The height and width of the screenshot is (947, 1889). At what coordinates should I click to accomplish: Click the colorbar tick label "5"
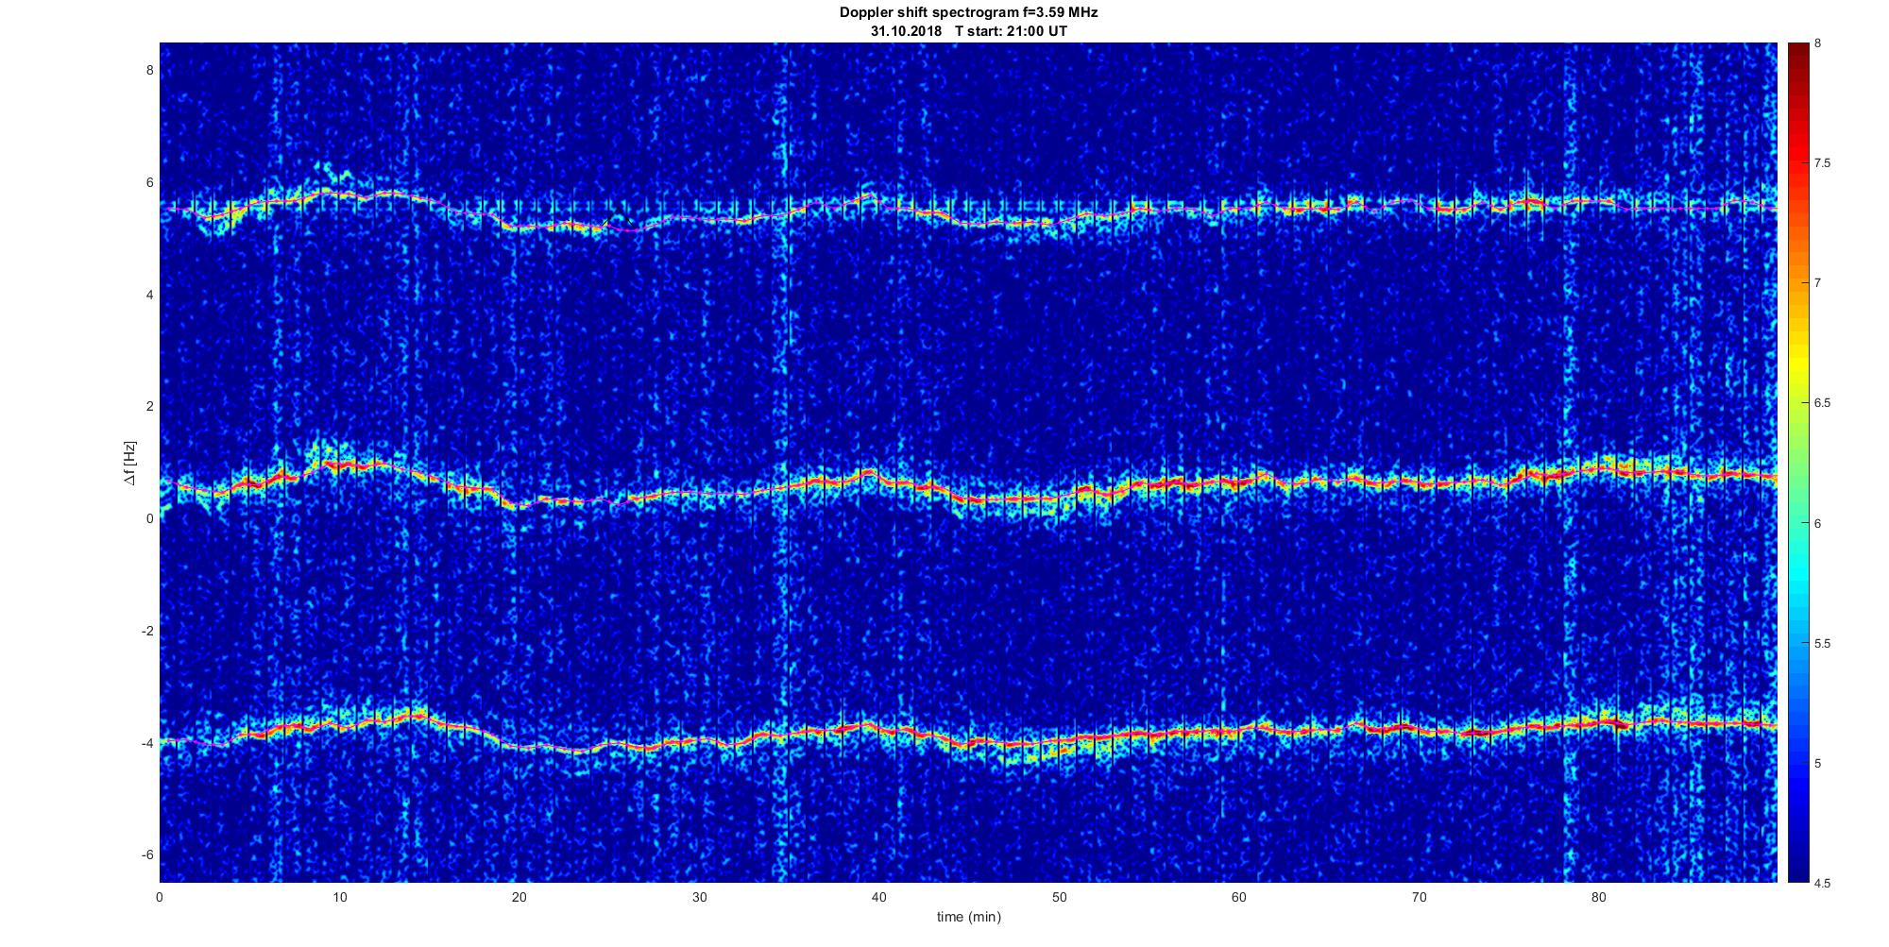[1818, 763]
